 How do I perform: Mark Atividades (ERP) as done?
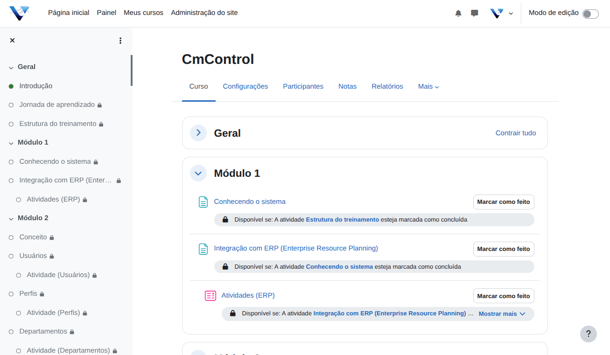click(x=503, y=296)
